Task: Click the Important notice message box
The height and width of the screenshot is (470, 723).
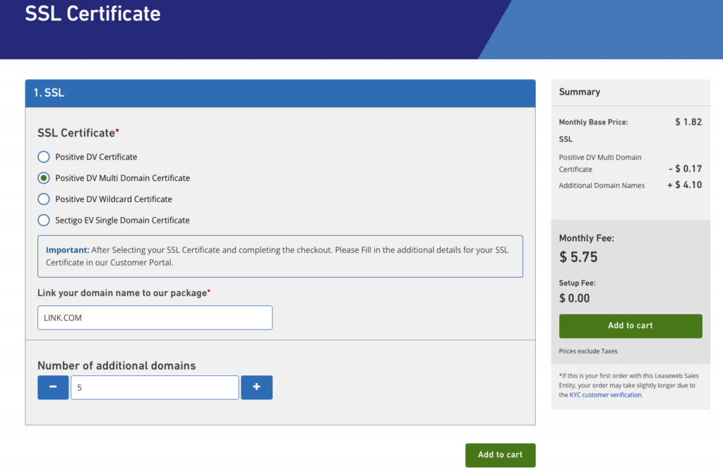Action: (x=280, y=256)
